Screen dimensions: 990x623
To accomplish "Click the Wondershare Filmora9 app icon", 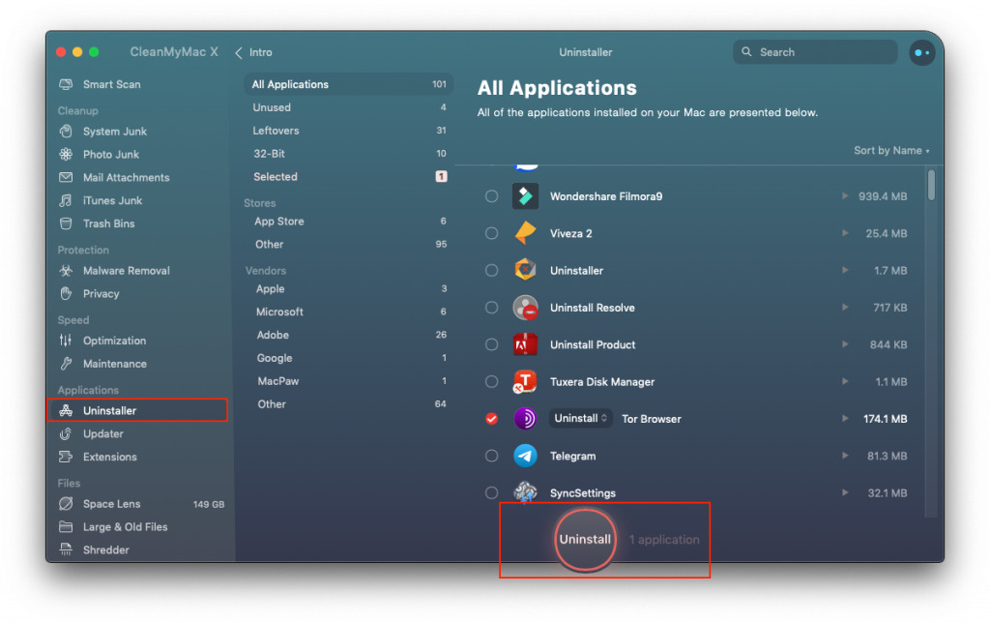I will point(525,195).
